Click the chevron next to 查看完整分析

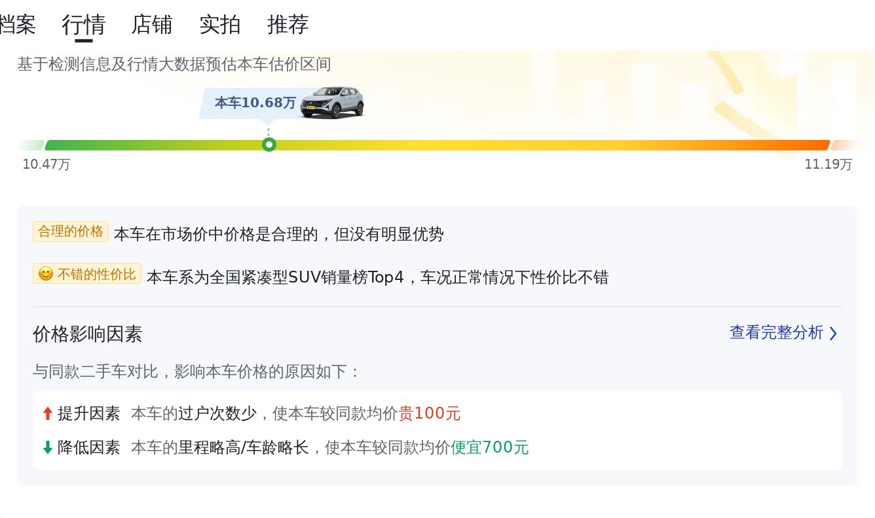[833, 334]
